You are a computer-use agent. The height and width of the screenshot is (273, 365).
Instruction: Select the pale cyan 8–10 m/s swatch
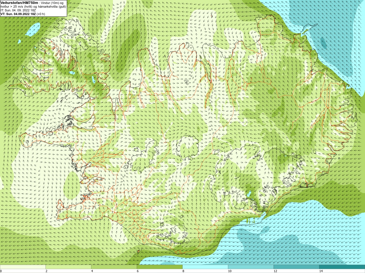tap(205, 267)
